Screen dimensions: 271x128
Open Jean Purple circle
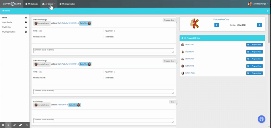click(x=189, y=59)
